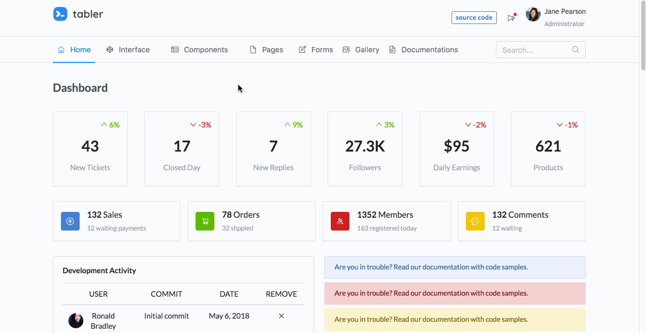The image size is (646, 333).
Task: Click the yellow Comments message icon
Action: [475, 221]
